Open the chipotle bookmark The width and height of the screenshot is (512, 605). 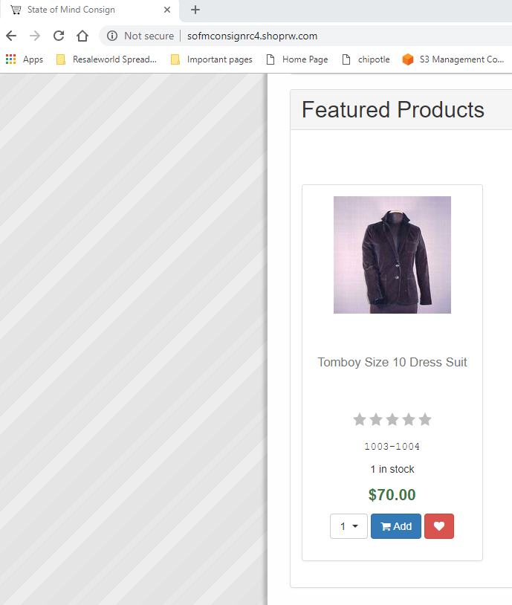pyautogui.click(x=366, y=59)
